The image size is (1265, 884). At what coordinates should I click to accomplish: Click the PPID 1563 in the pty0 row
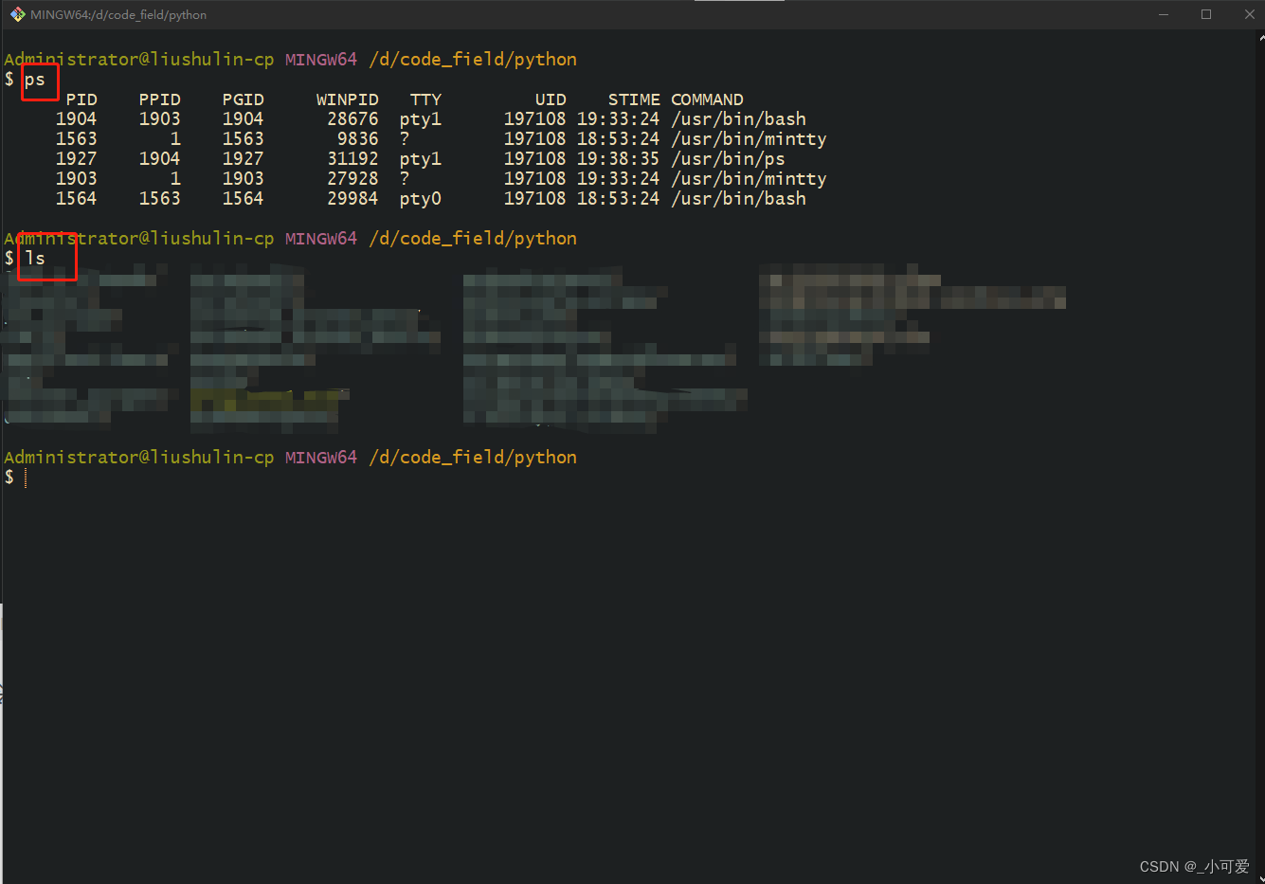click(x=160, y=198)
